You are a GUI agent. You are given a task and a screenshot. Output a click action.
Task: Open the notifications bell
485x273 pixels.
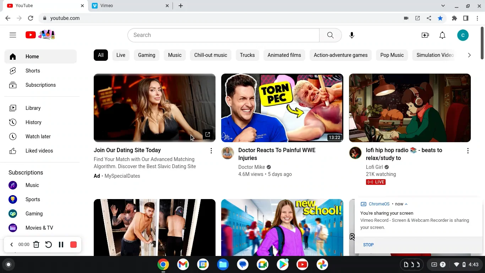[442, 35]
